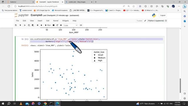Open the Edge browser taskbar icon
Image resolution: width=188 pixels, height=106 pixels.
coord(58,104)
